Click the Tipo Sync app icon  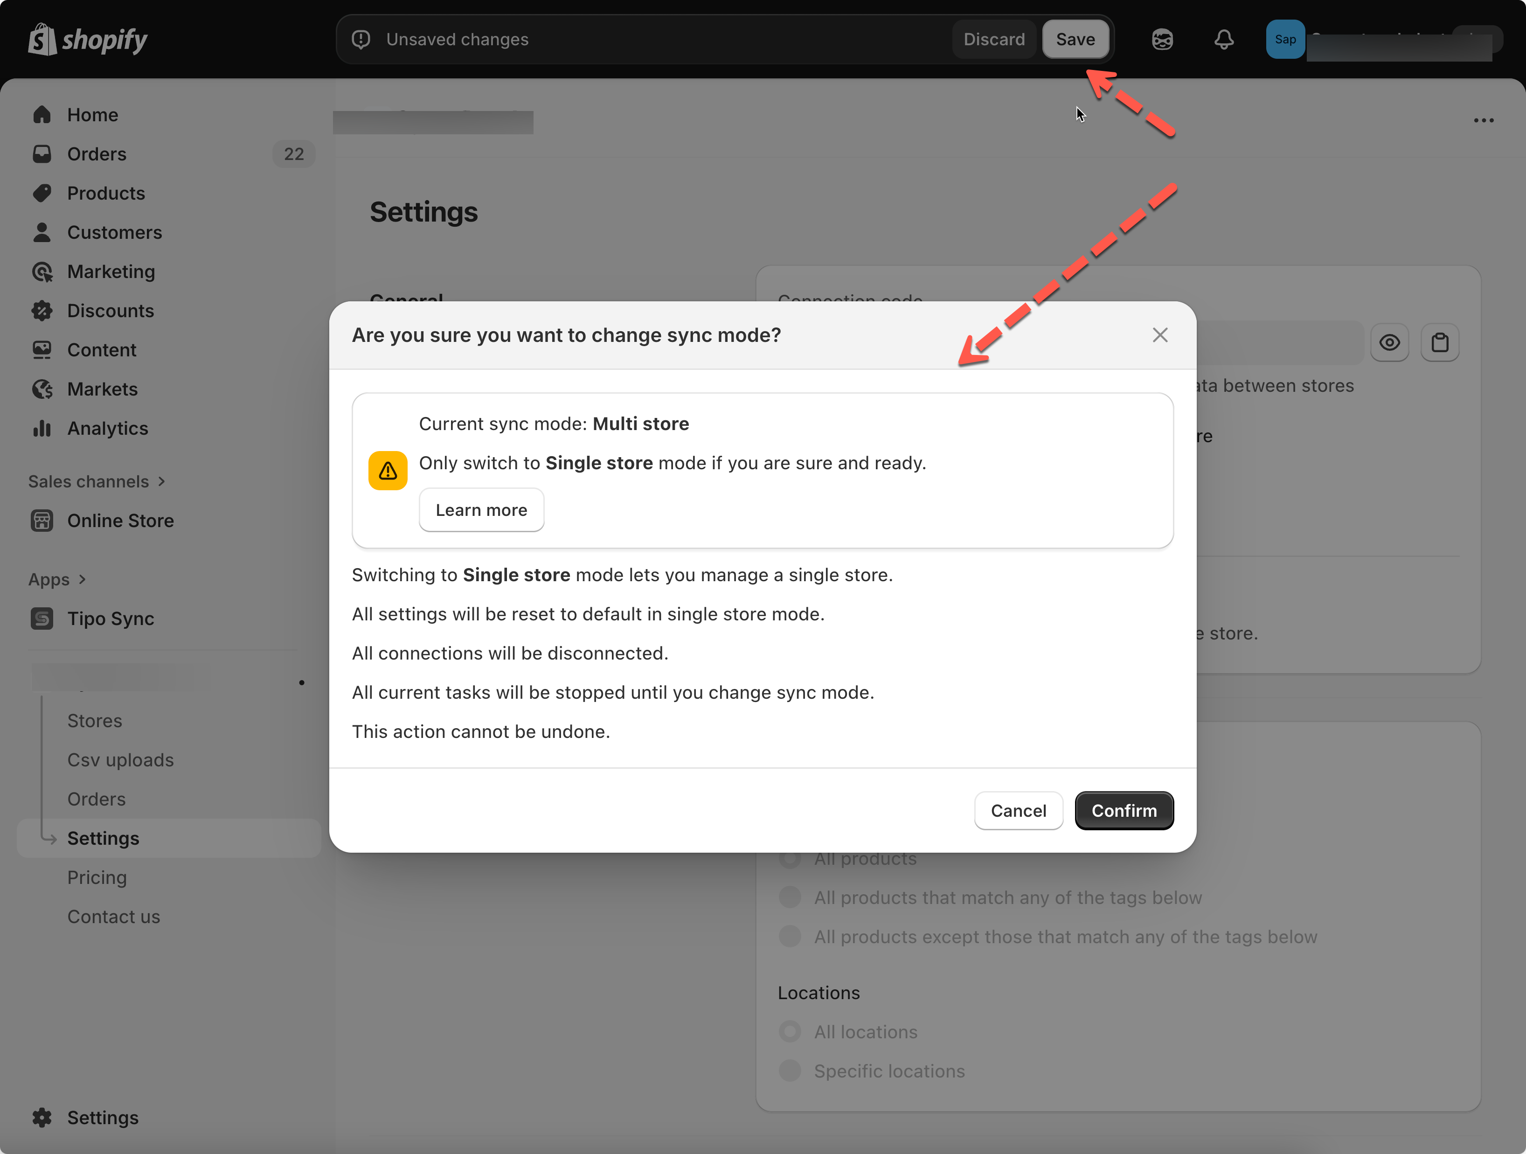[x=42, y=619]
